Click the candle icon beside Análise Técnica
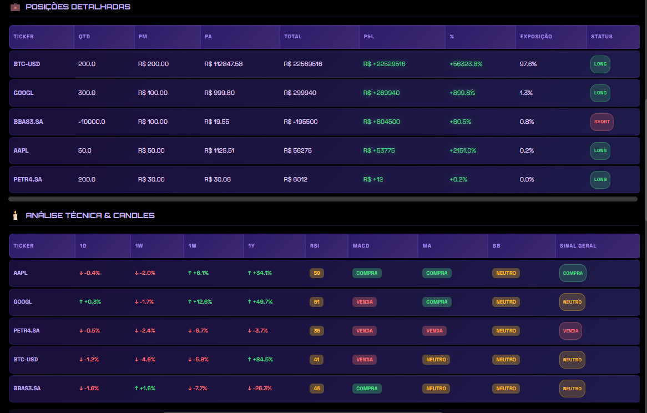Viewport: 647px width, 413px height. (15, 215)
